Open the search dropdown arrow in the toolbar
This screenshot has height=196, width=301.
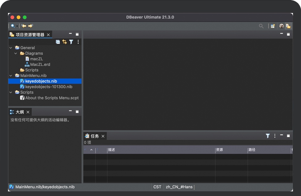tap(17, 26)
